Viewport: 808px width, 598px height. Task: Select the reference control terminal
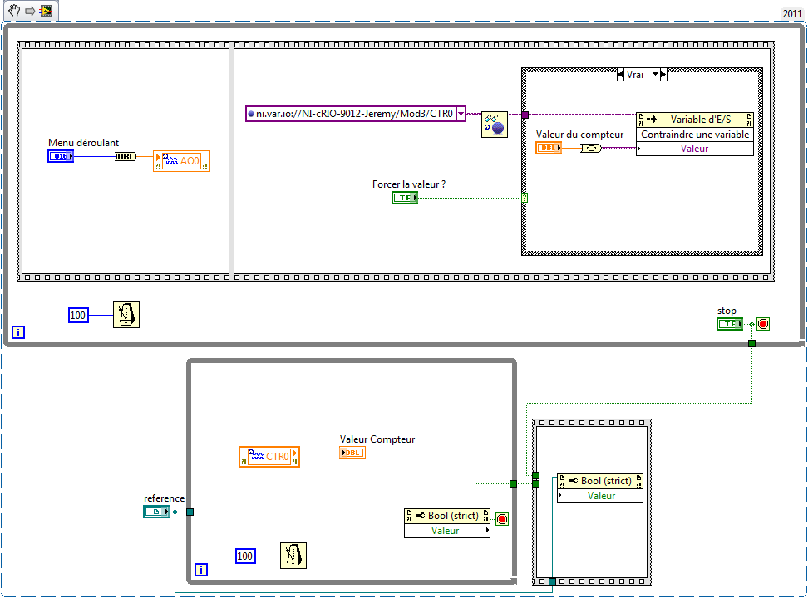click(x=156, y=512)
